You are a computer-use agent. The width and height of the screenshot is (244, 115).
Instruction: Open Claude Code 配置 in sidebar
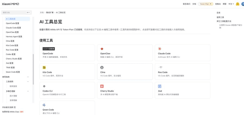click(13, 28)
